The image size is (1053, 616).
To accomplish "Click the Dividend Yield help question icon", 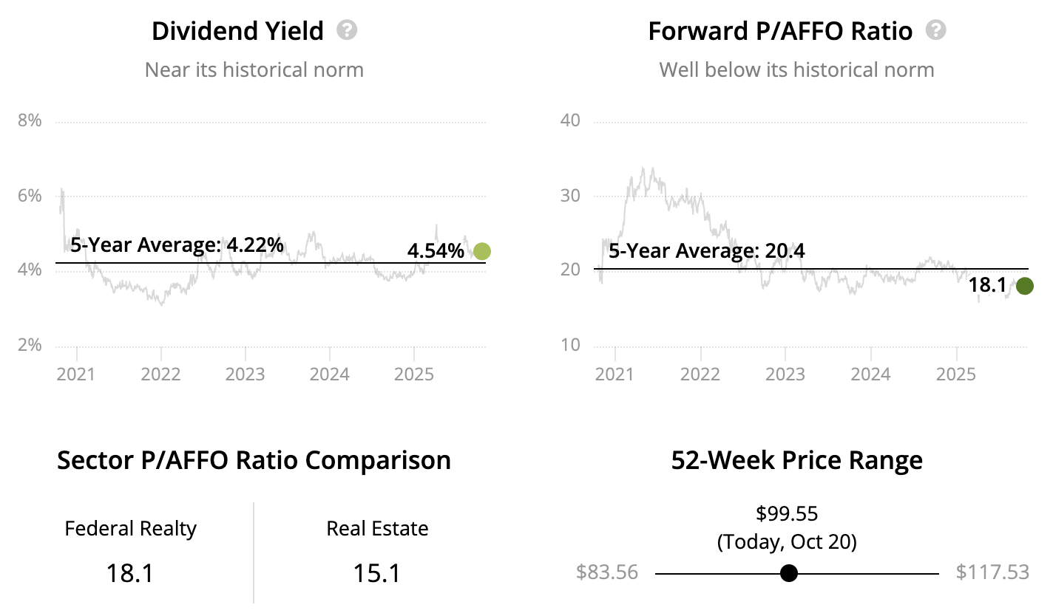I will click(347, 31).
